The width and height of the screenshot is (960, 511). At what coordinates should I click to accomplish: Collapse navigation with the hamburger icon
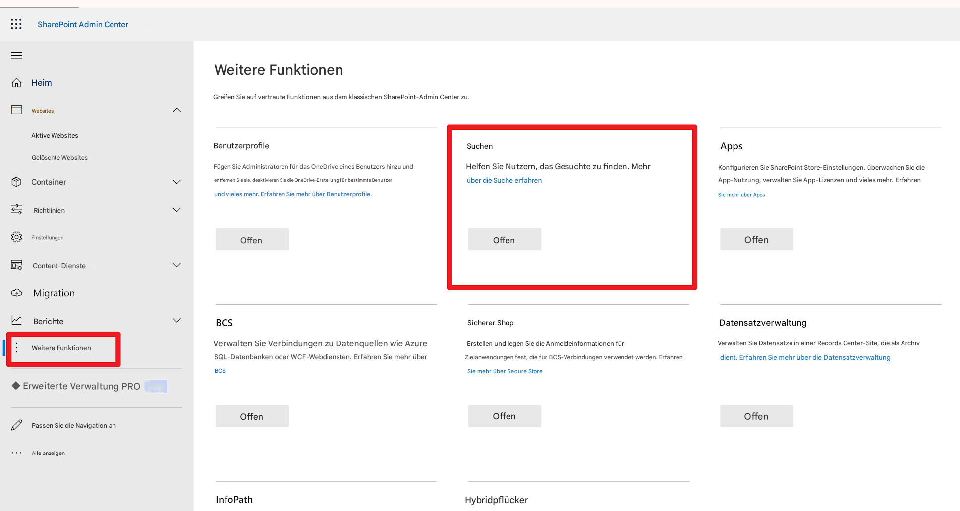(17, 56)
